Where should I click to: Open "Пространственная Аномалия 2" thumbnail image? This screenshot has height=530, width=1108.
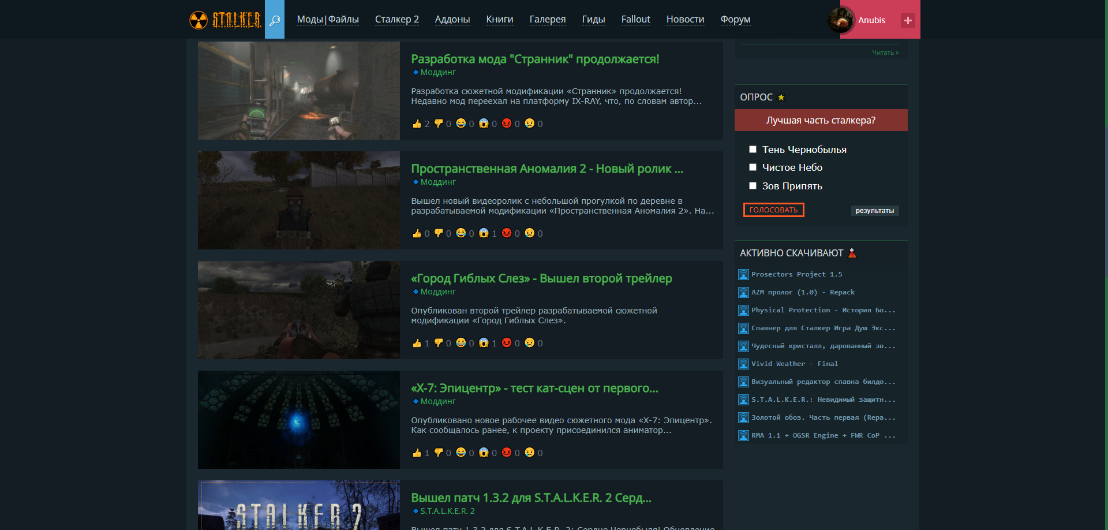coord(299,200)
